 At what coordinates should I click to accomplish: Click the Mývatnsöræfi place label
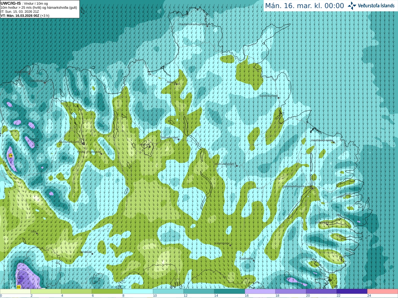(x=170, y=137)
